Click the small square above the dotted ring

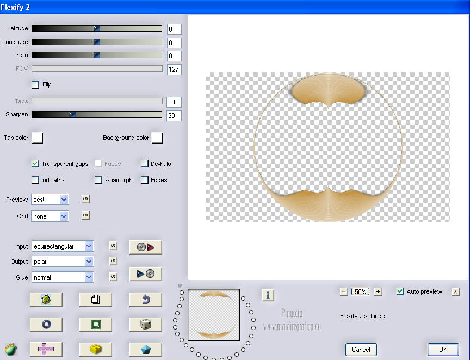[180, 286]
